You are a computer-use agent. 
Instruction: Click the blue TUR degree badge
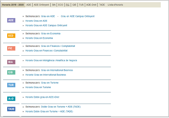click(x=11, y=85)
